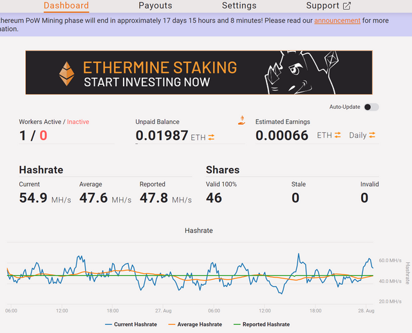Click the 60.0 MH/s axis label

(390, 260)
